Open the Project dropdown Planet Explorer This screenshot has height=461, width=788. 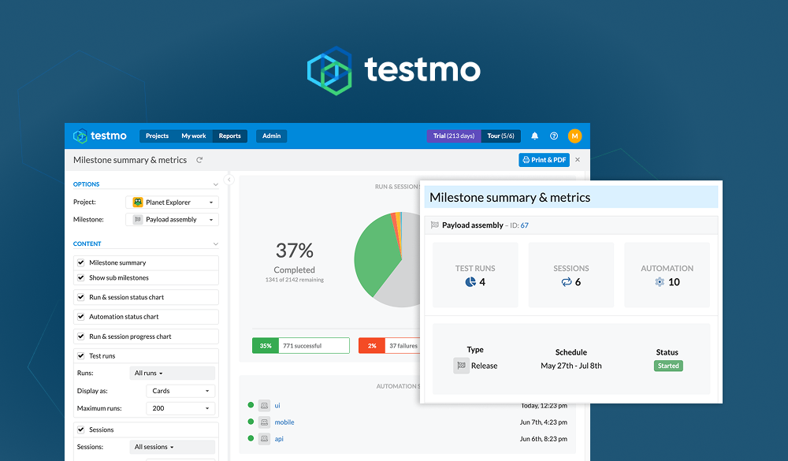(172, 202)
